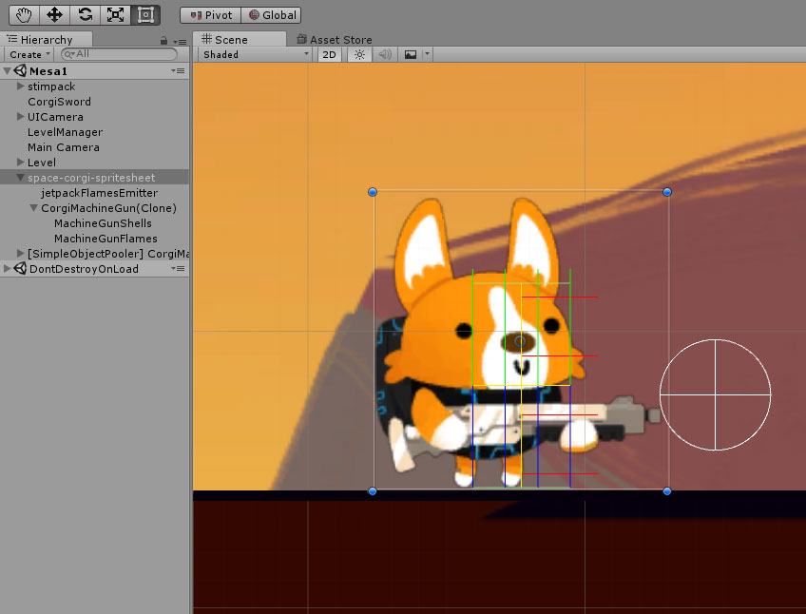Collapse the CorgiMachineGun(Clone) tree node
Viewport: 806px width, 614px height.
(34, 208)
